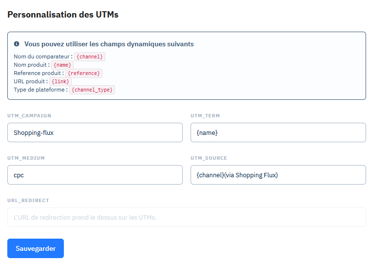Focus the UTM_CAMPAIGN input with Shopping-flux
The height and width of the screenshot is (262, 369).
click(x=95, y=132)
